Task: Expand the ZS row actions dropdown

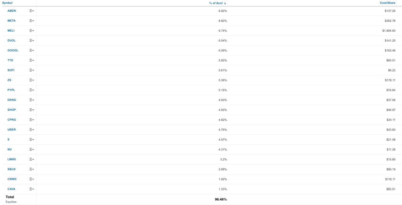Action: click(32, 80)
